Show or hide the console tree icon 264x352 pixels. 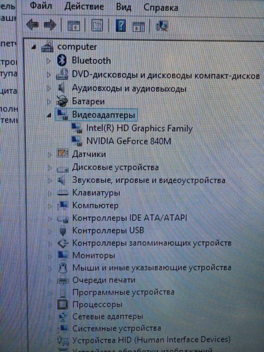(x=73, y=26)
